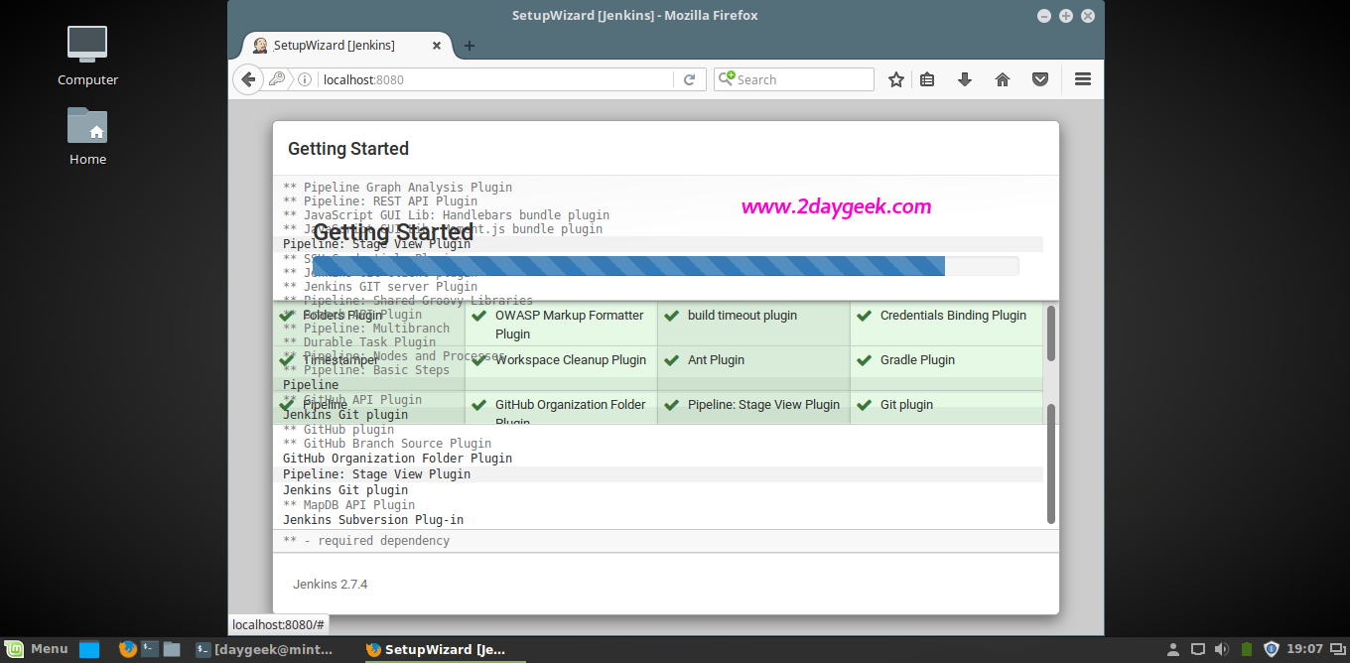This screenshot has height=663, width=1350.
Task: Minimize the Firefox window
Action: [x=1044, y=16]
